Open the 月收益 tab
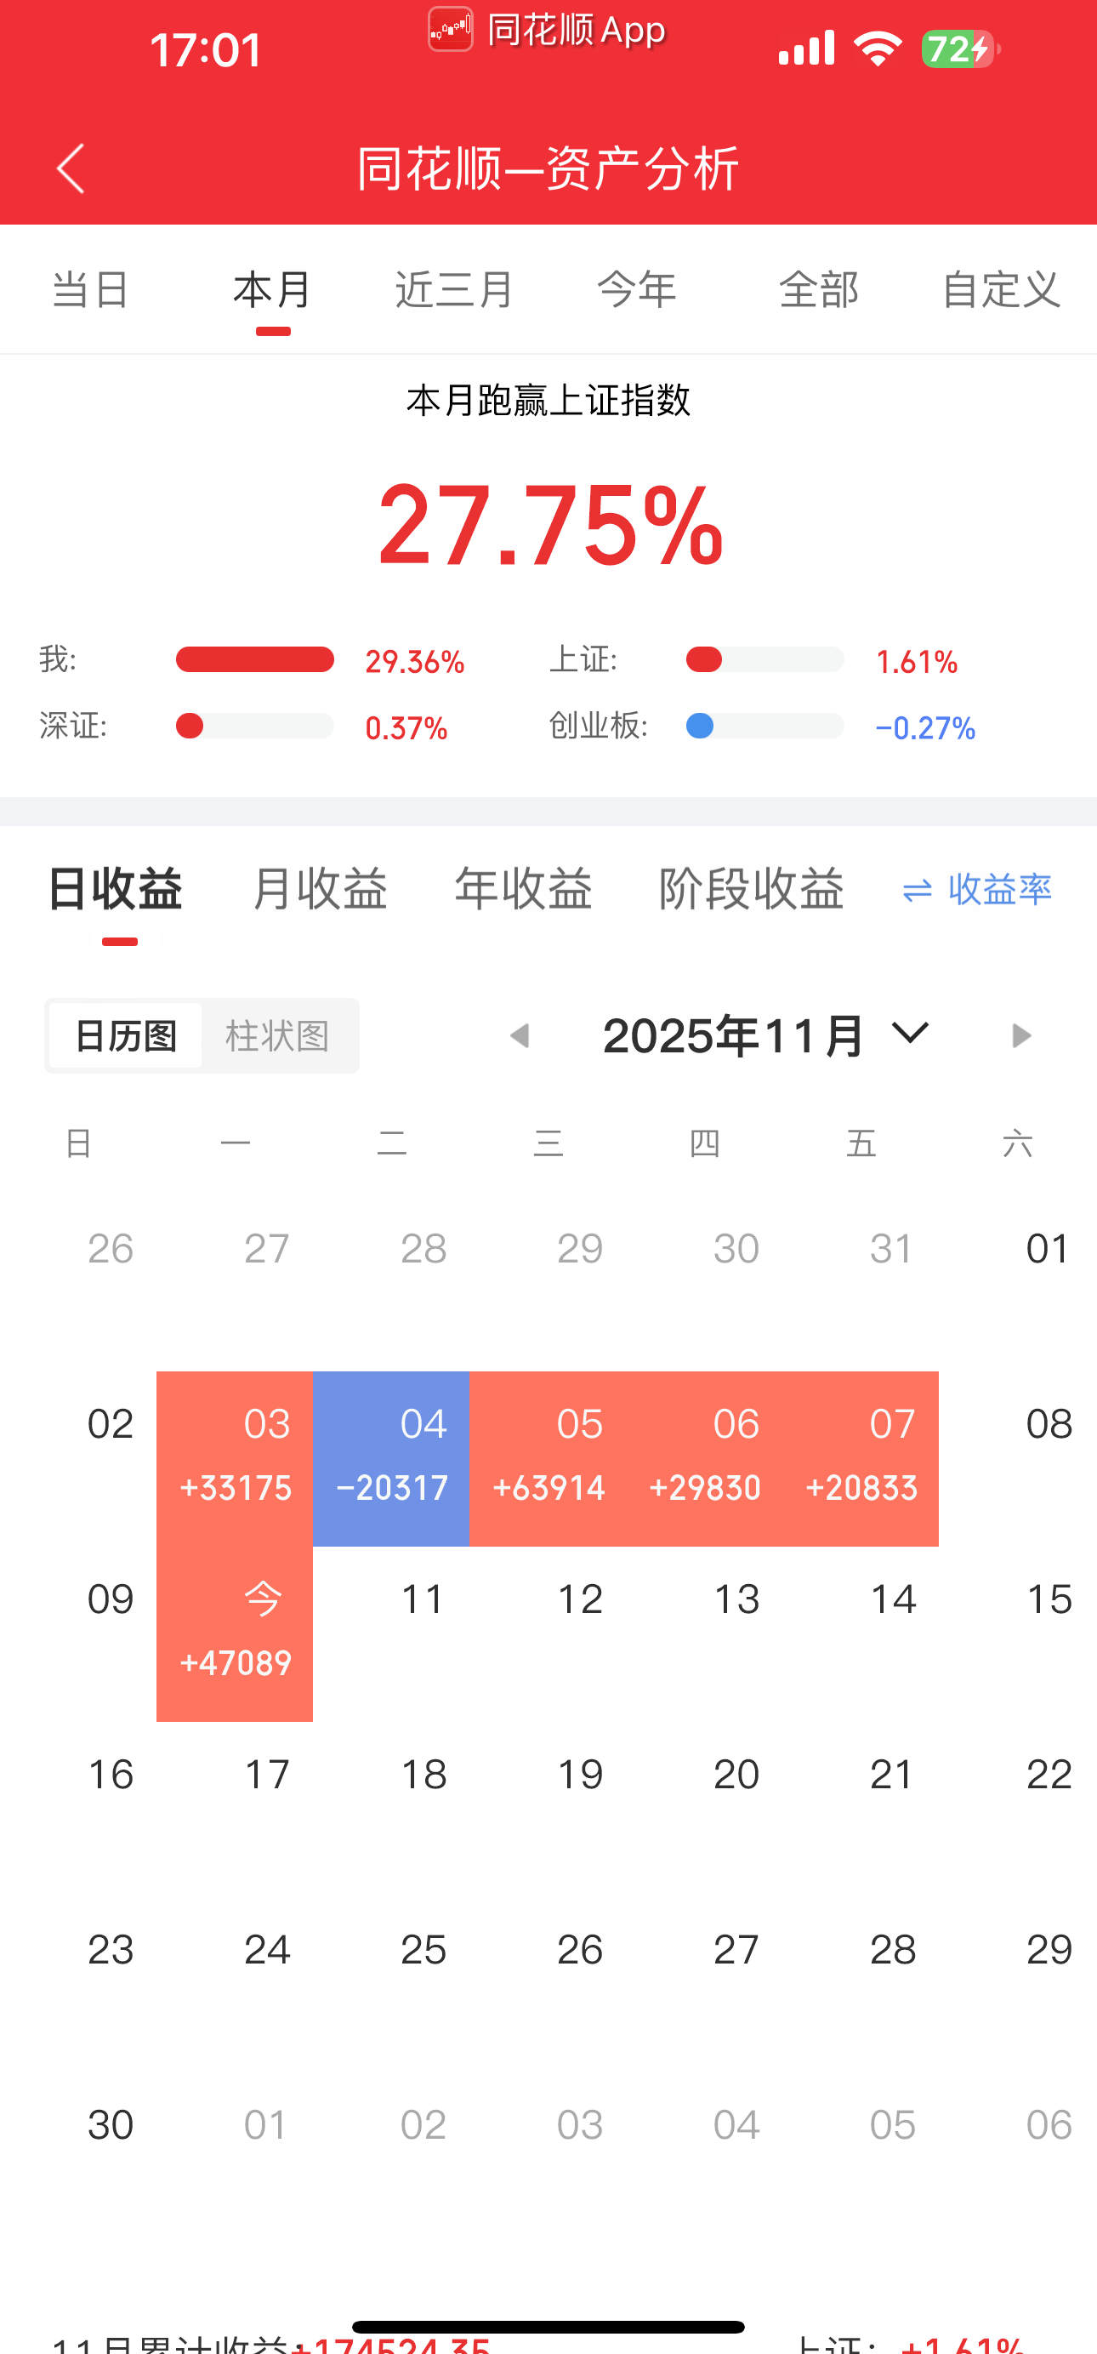This screenshot has height=2354, width=1097. [320, 889]
